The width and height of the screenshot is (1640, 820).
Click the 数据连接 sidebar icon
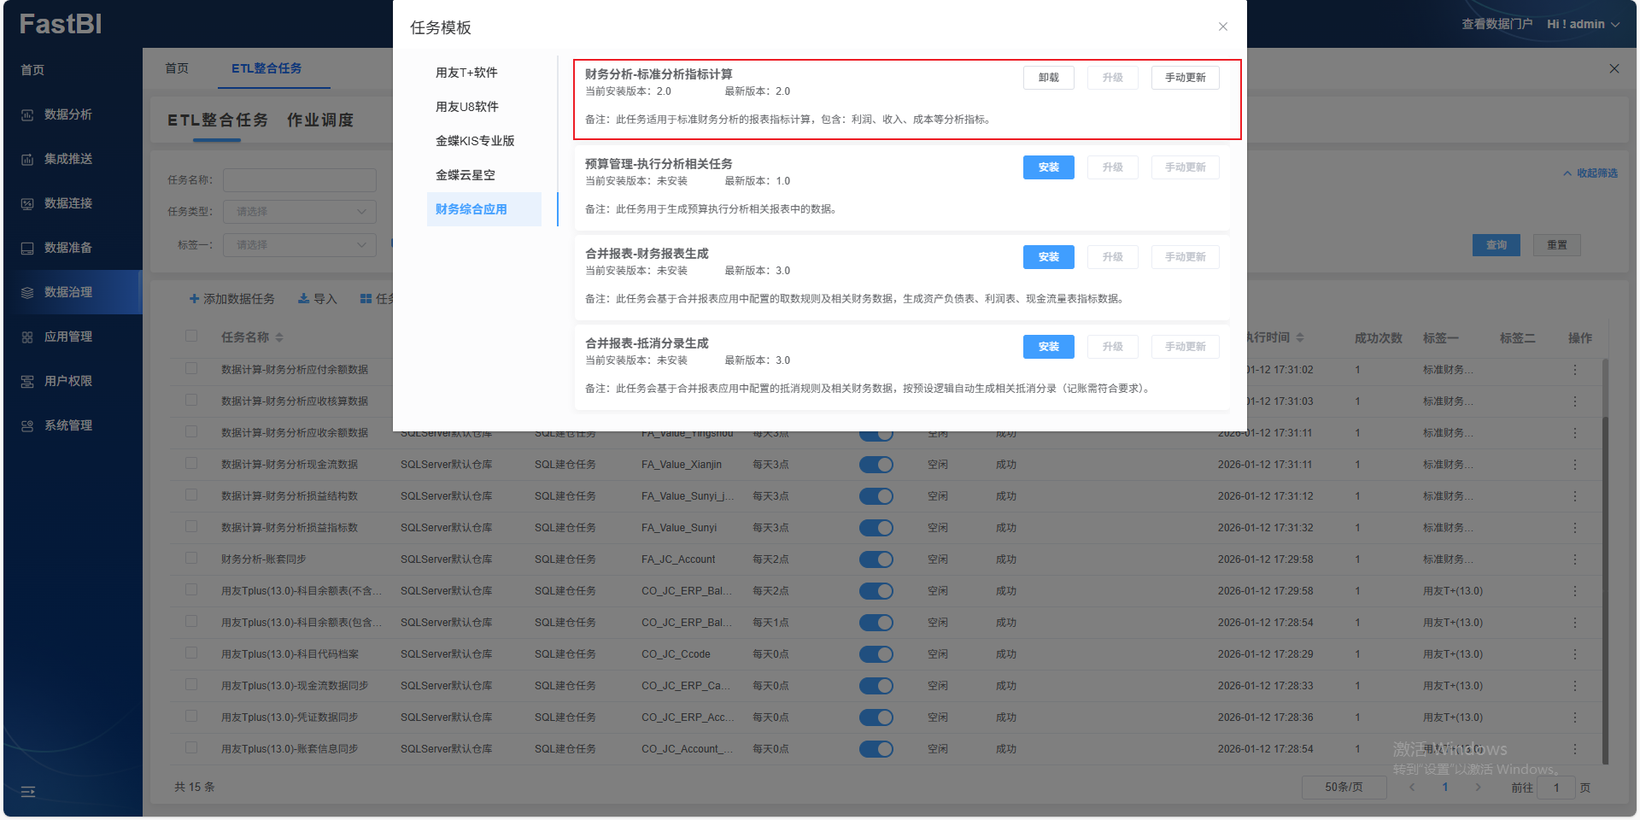pyautogui.click(x=27, y=204)
